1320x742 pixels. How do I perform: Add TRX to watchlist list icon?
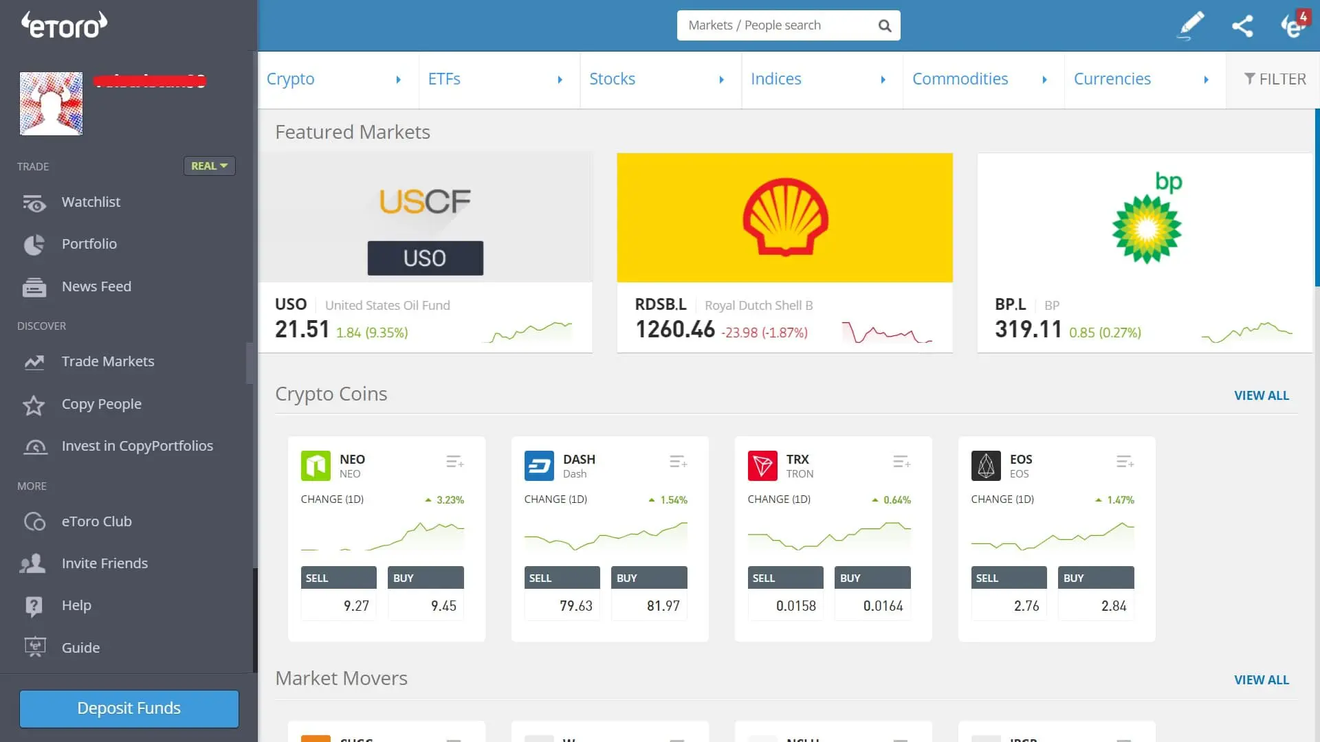[x=901, y=462]
